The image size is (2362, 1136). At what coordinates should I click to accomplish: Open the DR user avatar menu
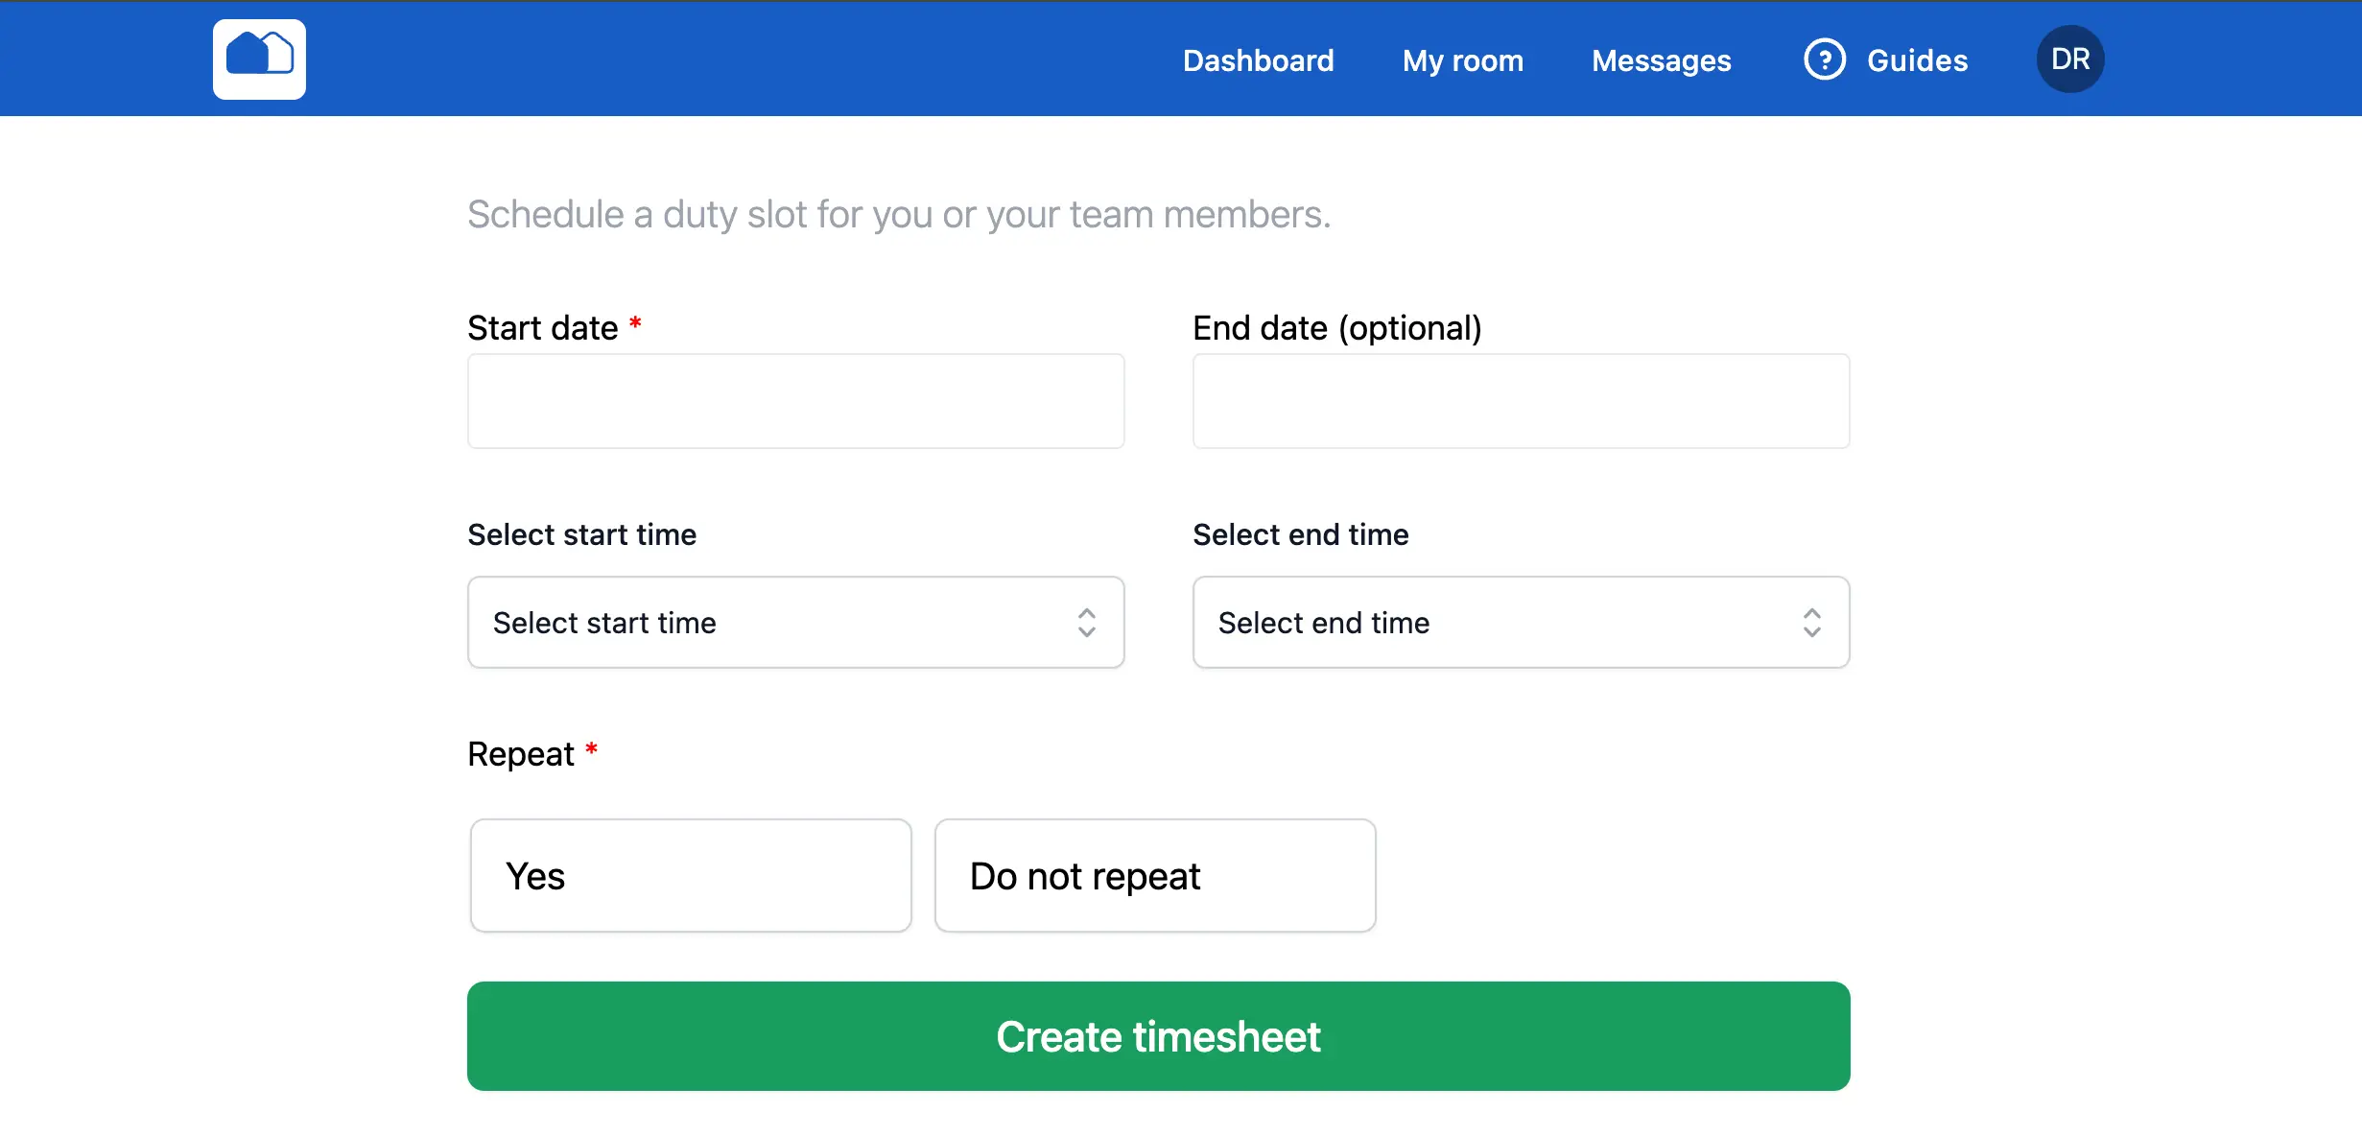[x=2069, y=59]
